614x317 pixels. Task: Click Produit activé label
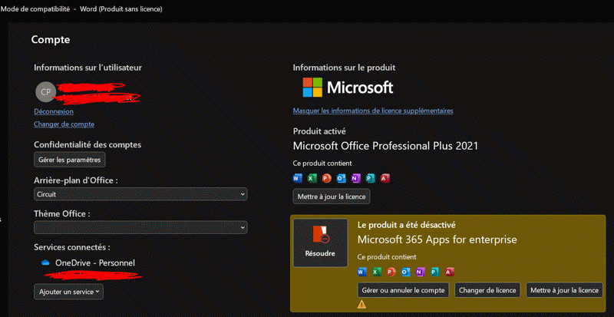319,131
